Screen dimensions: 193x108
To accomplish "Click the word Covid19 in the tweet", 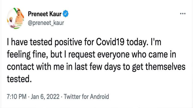I will tap(110, 42).
